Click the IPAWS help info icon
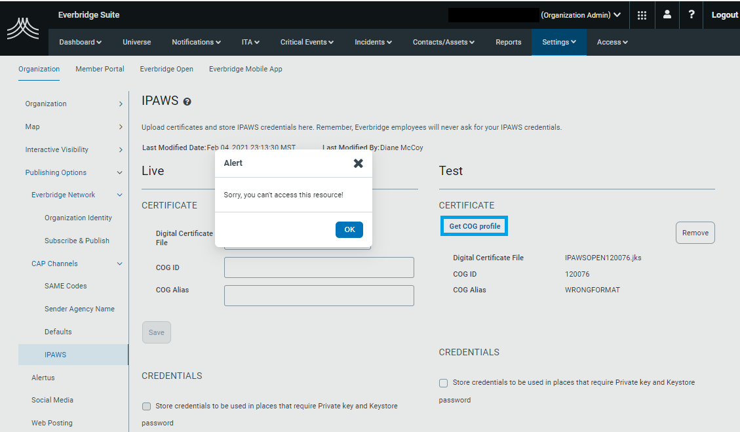 (x=187, y=102)
